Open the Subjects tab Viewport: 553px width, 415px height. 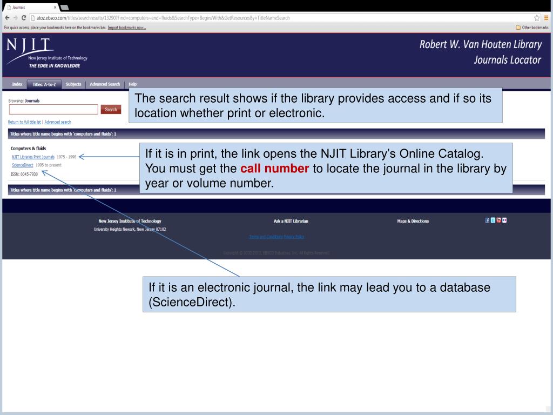pos(73,84)
